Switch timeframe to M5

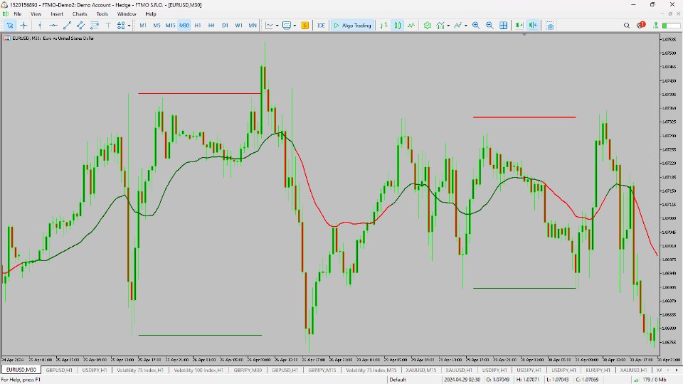click(x=157, y=26)
